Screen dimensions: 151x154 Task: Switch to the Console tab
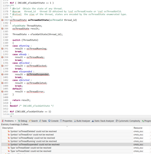[53, 121]
